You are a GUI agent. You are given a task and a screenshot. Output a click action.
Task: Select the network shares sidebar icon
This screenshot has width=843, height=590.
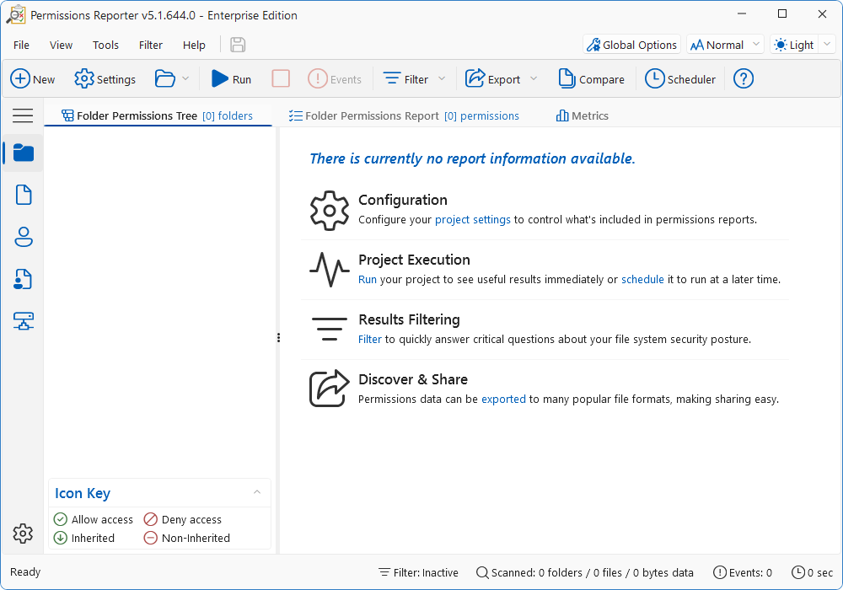pyautogui.click(x=23, y=321)
